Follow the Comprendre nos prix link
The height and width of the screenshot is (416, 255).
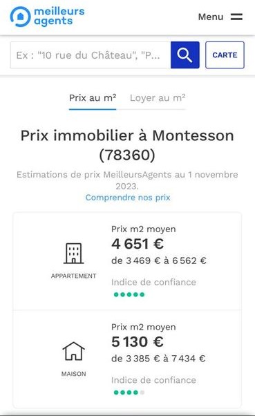128,198
